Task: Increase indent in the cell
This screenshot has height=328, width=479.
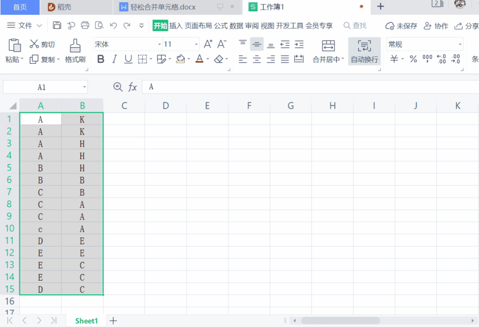Action: pos(299,44)
